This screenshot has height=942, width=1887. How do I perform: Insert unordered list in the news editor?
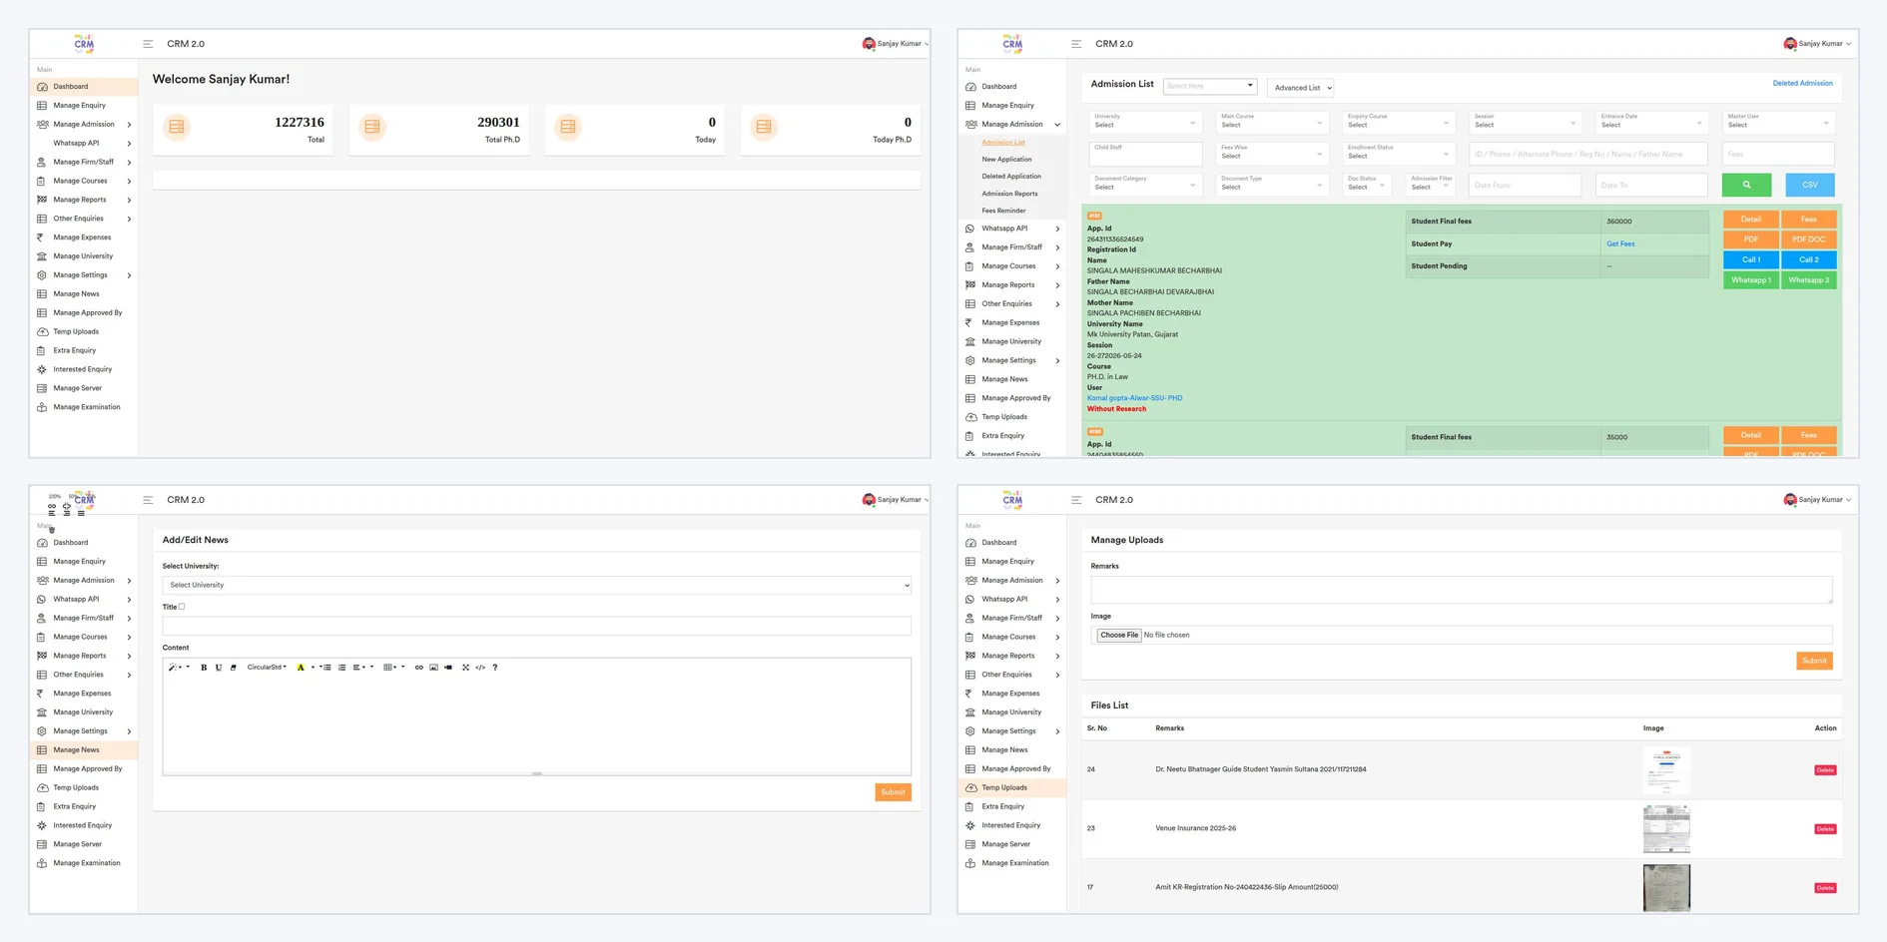coord(326,668)
